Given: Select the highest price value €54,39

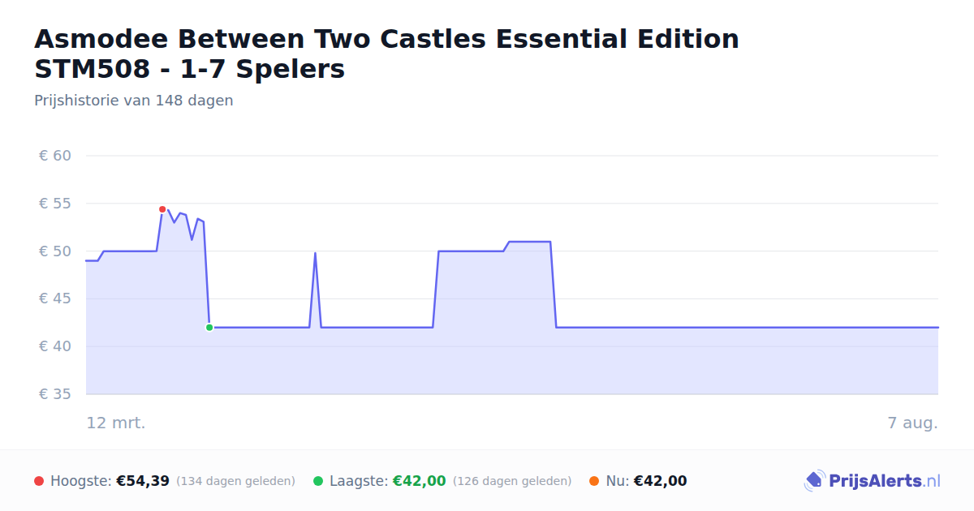Looking at the screenshot, I should (x=143, y=481).
